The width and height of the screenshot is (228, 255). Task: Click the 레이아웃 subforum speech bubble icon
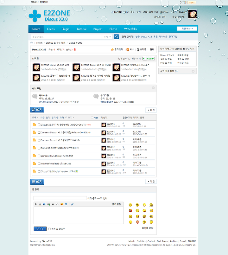coord(35,96)
